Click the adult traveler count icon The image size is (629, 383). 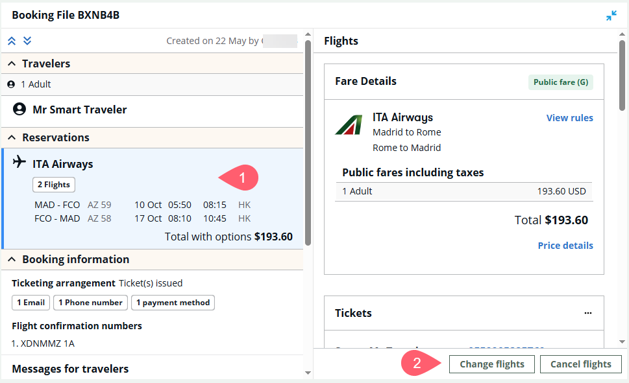pos(11,84)
